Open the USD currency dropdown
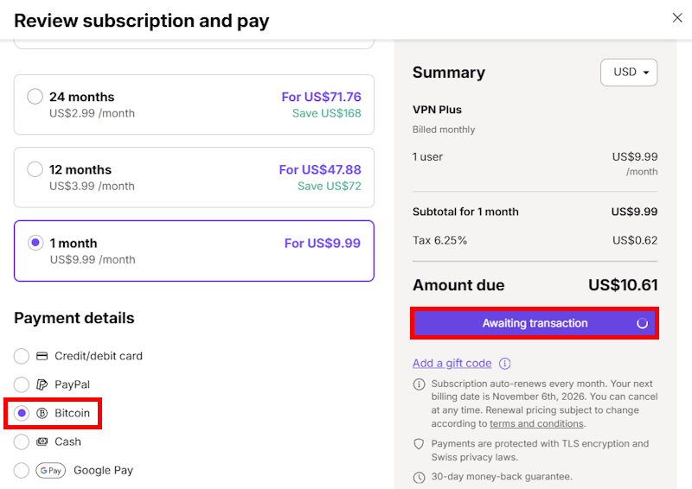This screenshot has height=489, width=692. [629, 73]
